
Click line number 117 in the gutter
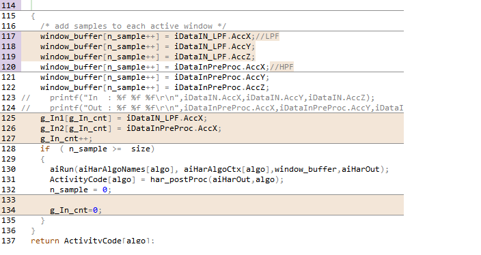(8, 36)
